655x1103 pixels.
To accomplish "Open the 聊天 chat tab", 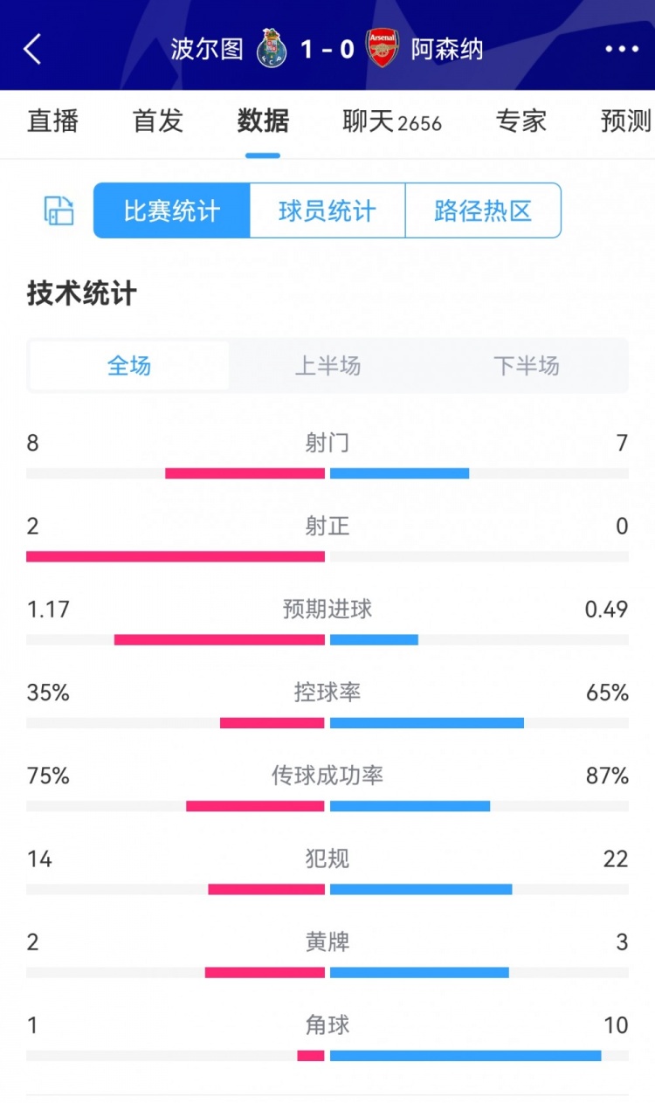I will pyautogui.click(x=392, y=121).
